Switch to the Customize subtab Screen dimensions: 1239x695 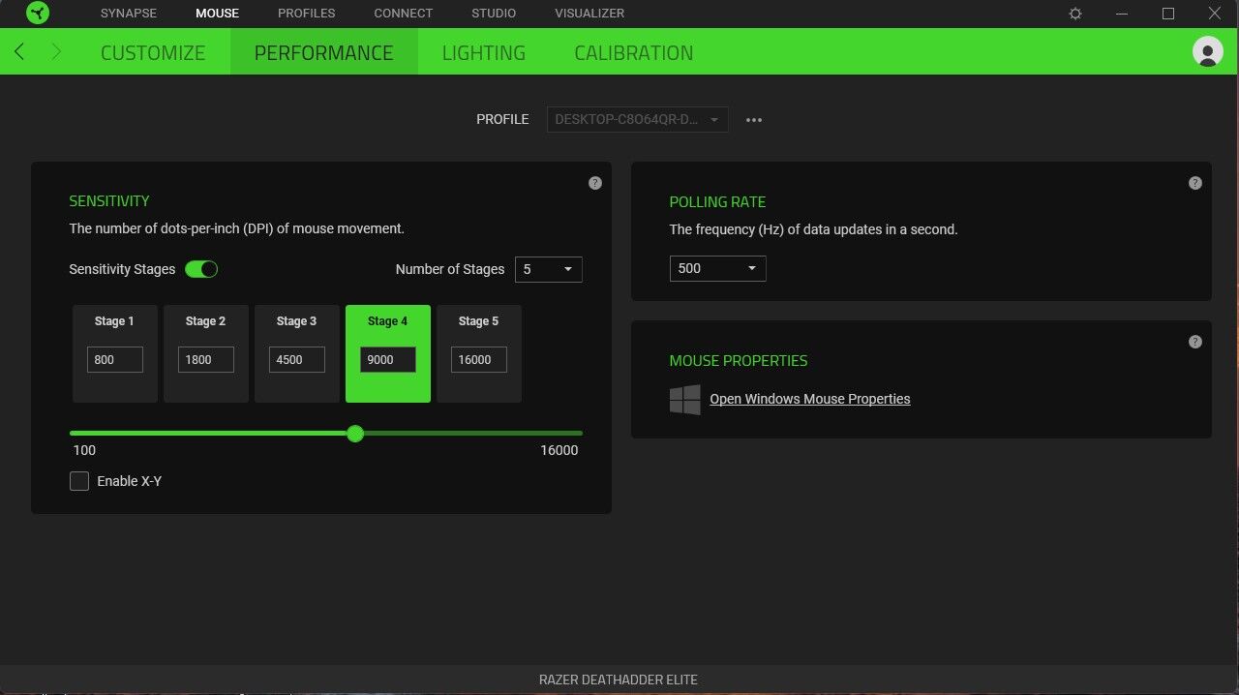153,52
